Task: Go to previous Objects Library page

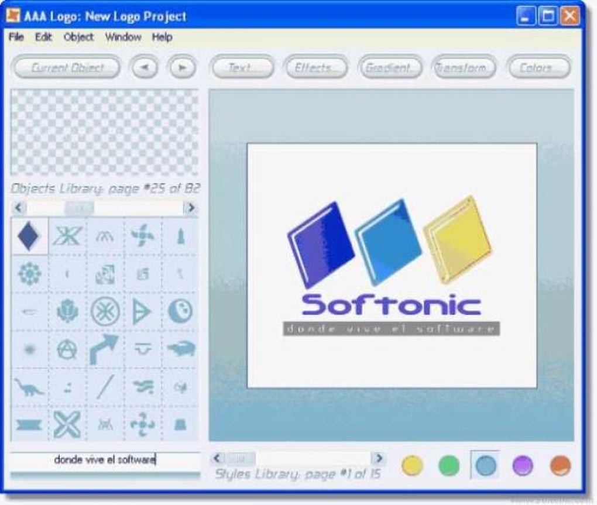Action: (19, 208)
